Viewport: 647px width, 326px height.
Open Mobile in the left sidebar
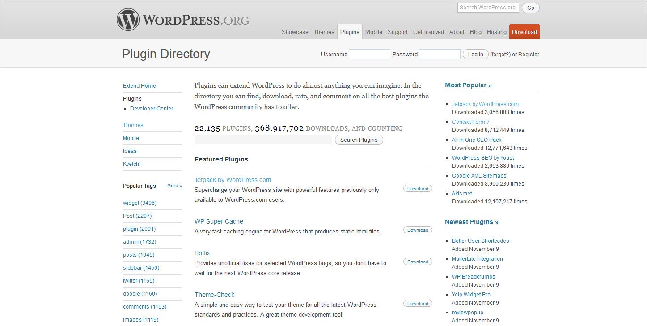coord(131,138)
